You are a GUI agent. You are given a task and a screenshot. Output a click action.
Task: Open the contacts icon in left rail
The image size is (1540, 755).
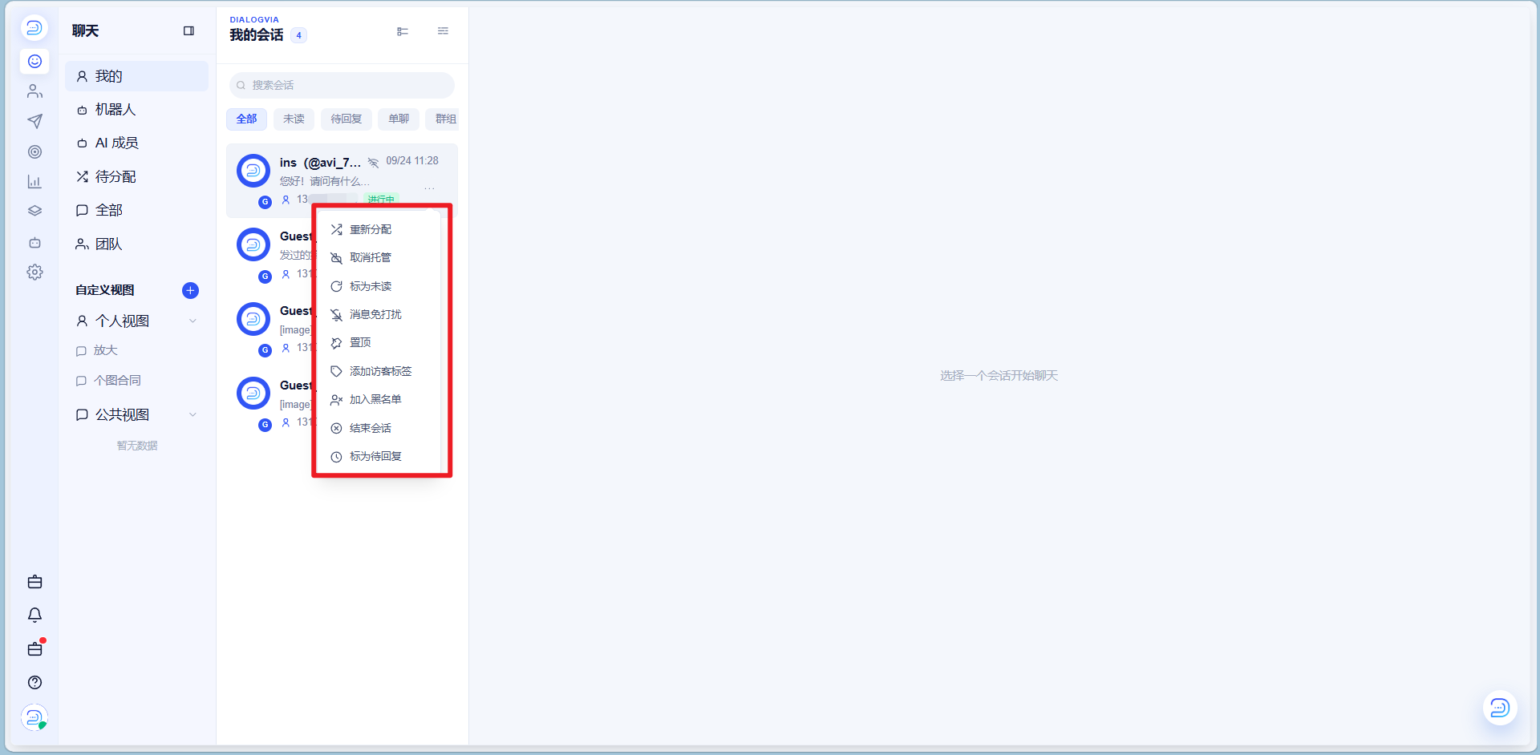(34, 91)
